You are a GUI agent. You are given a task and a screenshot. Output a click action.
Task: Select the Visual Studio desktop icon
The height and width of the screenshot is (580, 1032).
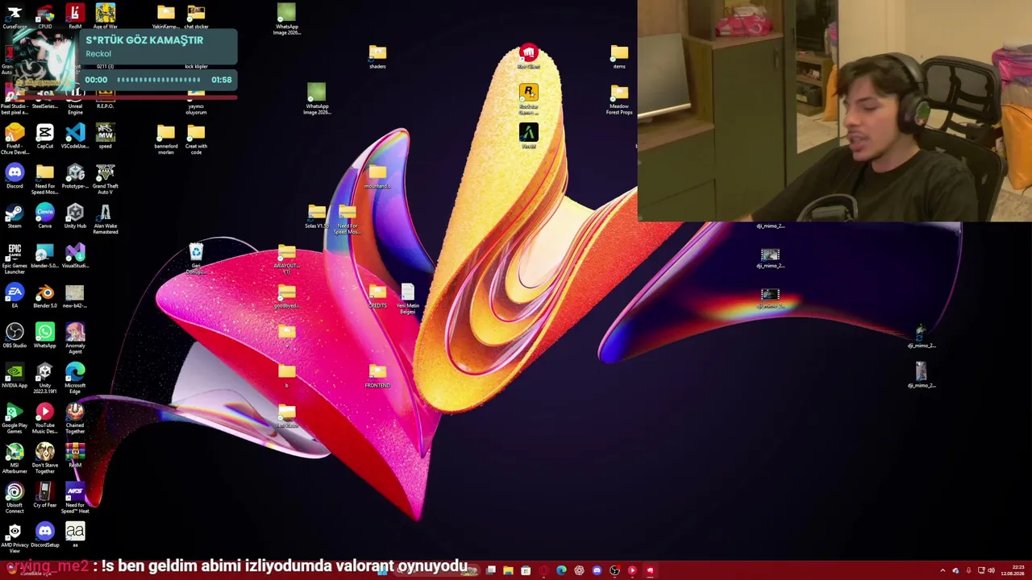(x=75, y=256)
